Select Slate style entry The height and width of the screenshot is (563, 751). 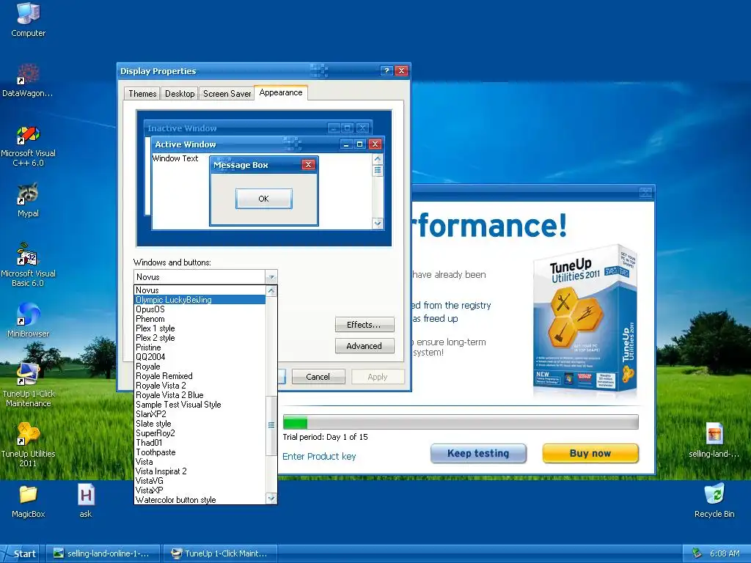point(199,424)
